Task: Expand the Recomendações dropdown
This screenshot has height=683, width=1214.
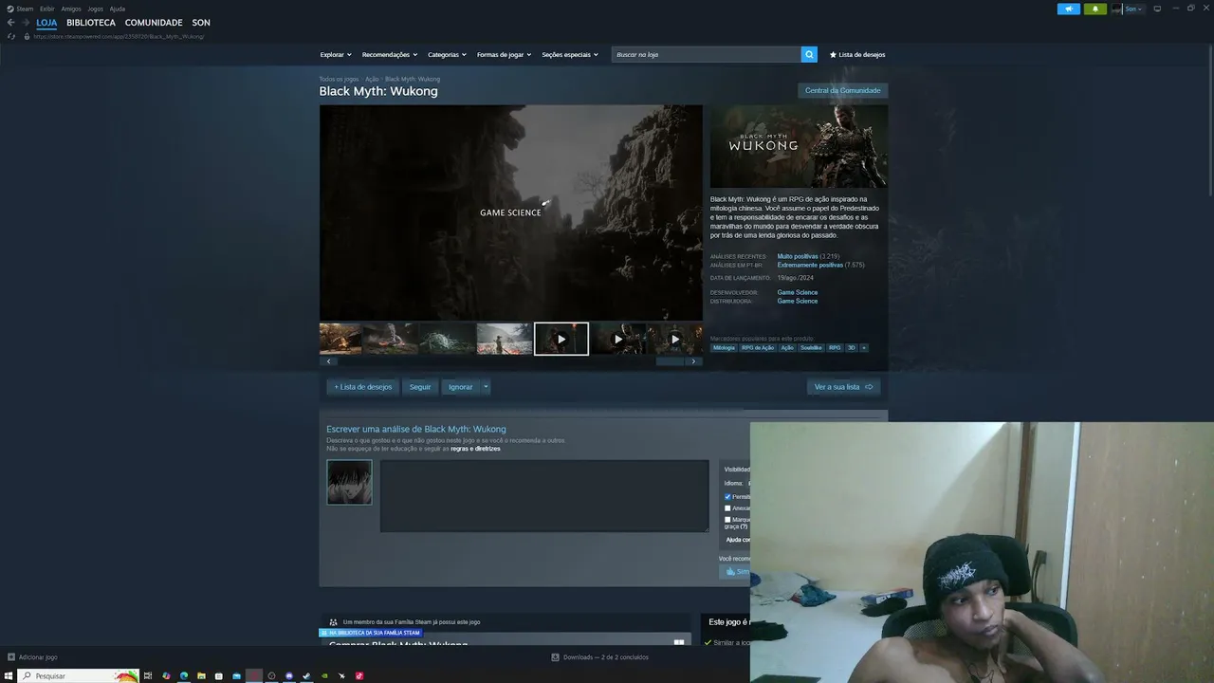Action: pyautogui.click(x=390, y=55)
